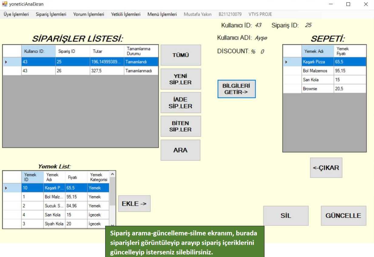
Task: Select Brownie row in the SEPETİ grid
Action: click(317, 89)
